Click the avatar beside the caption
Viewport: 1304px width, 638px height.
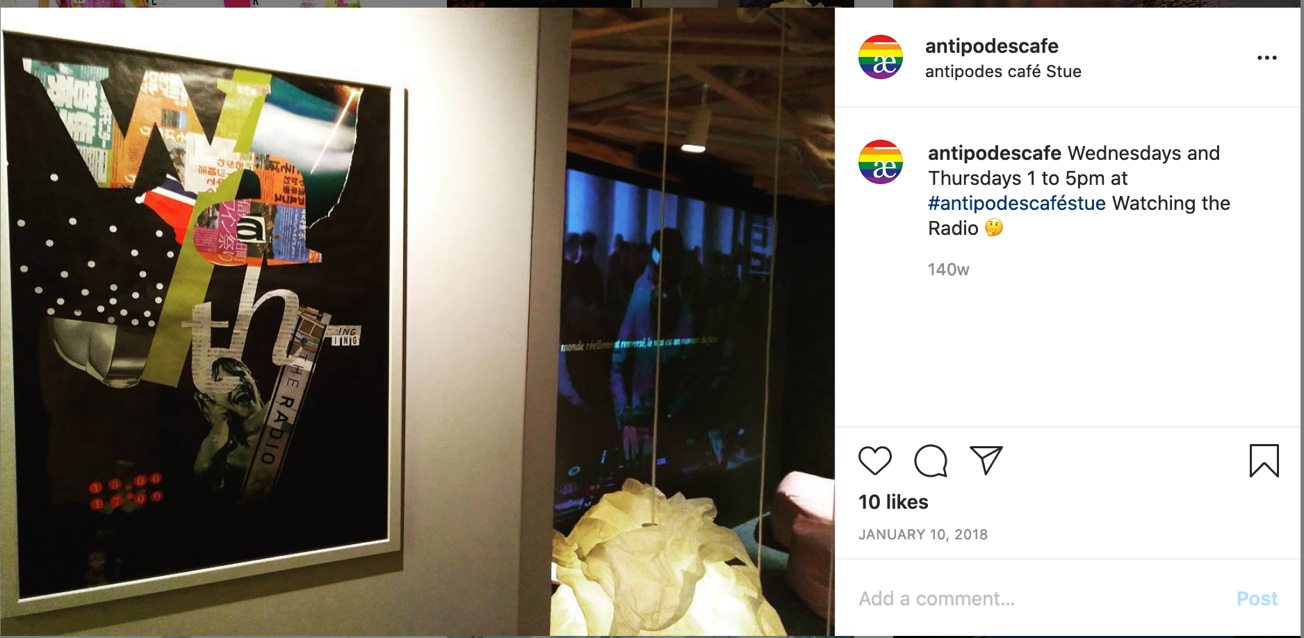coord(881,162)
